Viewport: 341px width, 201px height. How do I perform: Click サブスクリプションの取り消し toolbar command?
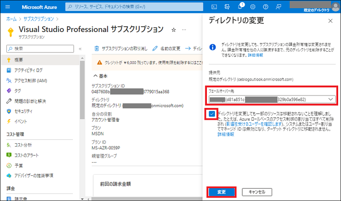[x=121, y=49]
